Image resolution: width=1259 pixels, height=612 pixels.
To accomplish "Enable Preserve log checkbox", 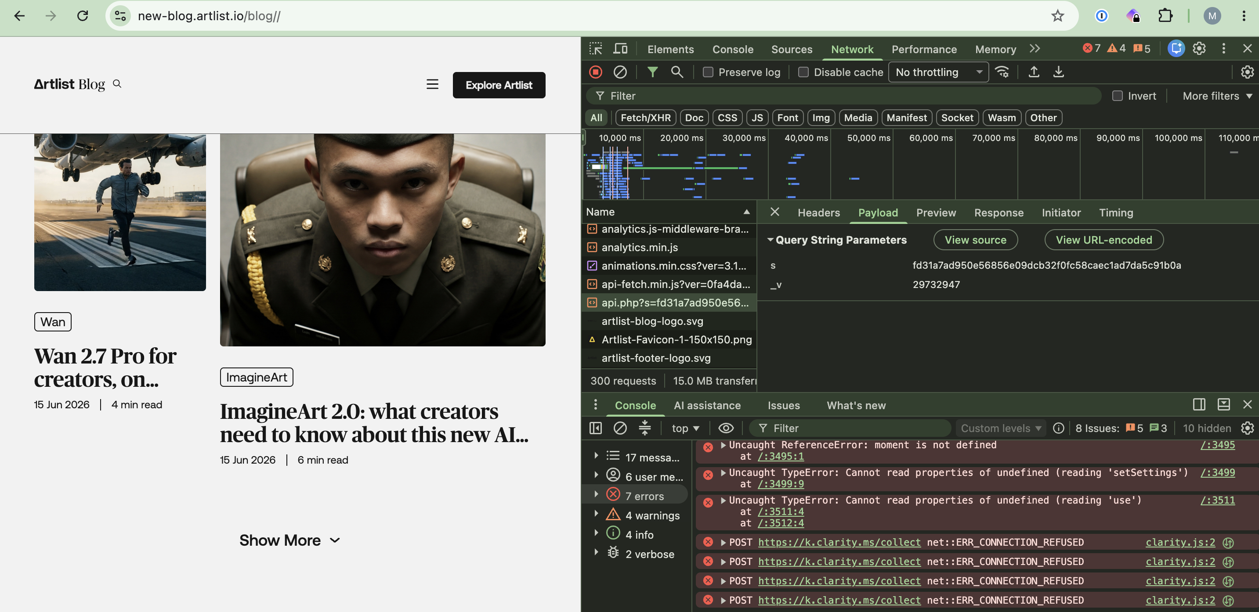I will (x=708, y=72).
